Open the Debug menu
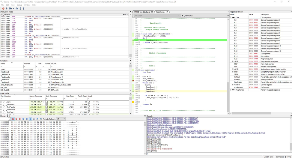Screen dimensions: 292x158 [19, 5]
